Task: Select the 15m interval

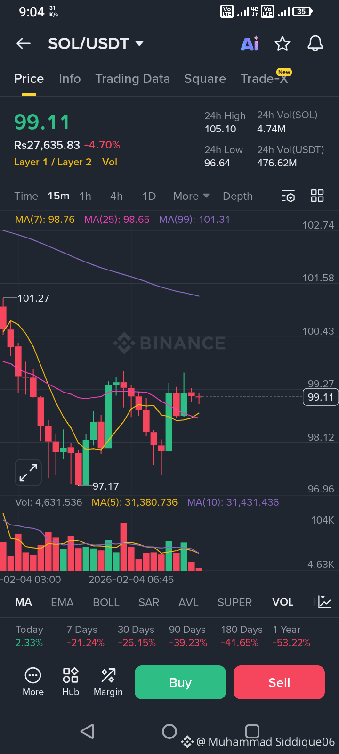Action: click(58, 196)
